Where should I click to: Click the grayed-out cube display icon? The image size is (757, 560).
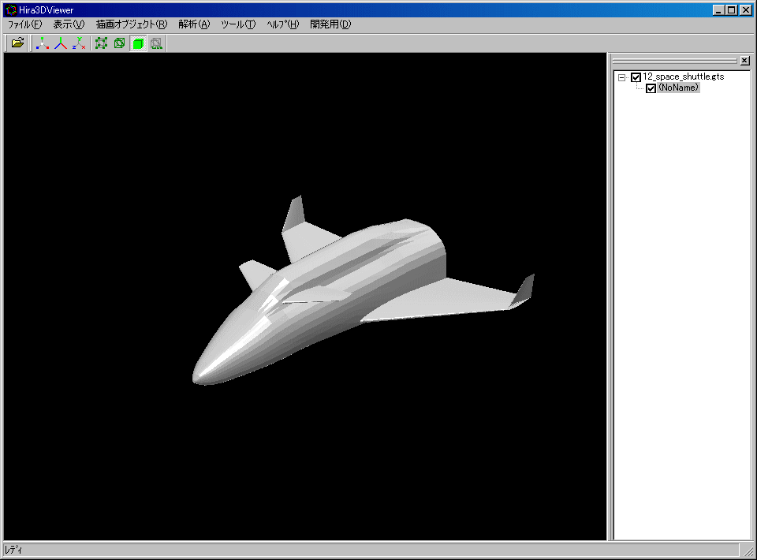tap(156, 43)
